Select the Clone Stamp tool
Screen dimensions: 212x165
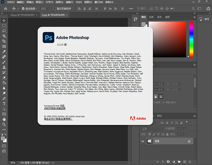tap(4, 67)
